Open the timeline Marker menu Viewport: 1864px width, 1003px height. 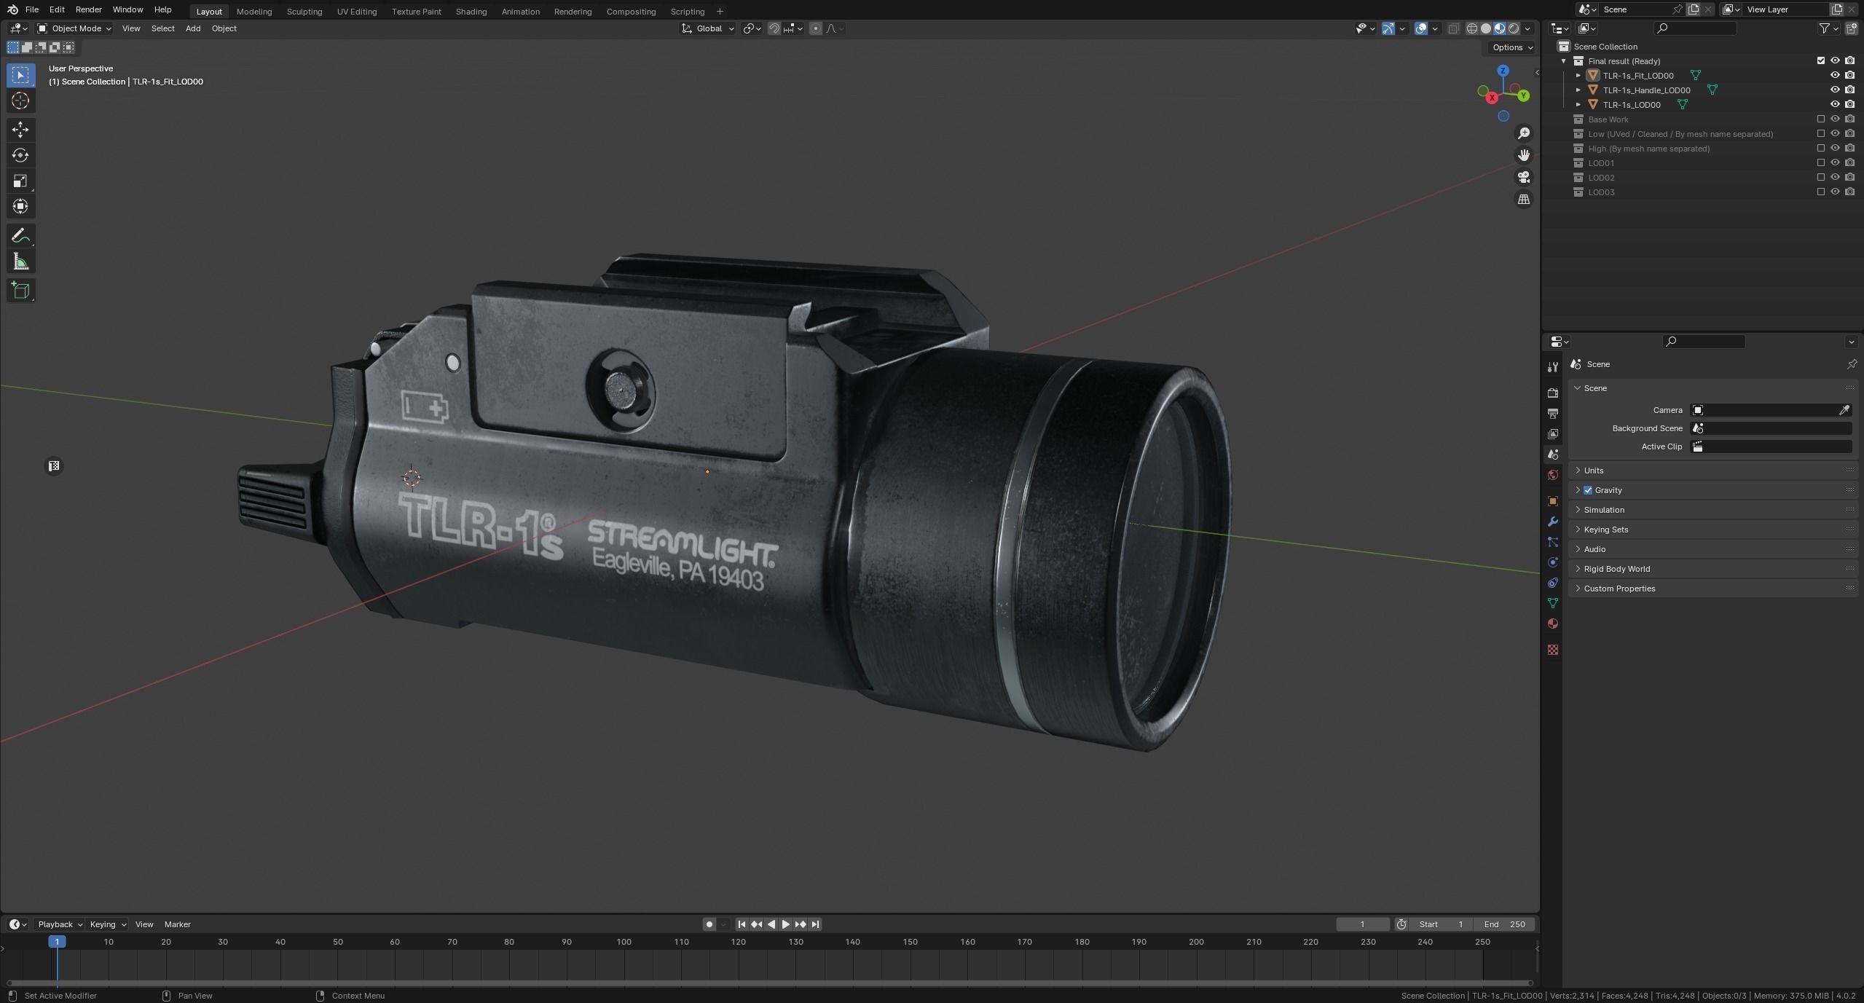[x=178, y=924]
